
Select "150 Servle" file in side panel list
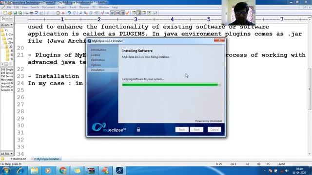click(7, 76)
